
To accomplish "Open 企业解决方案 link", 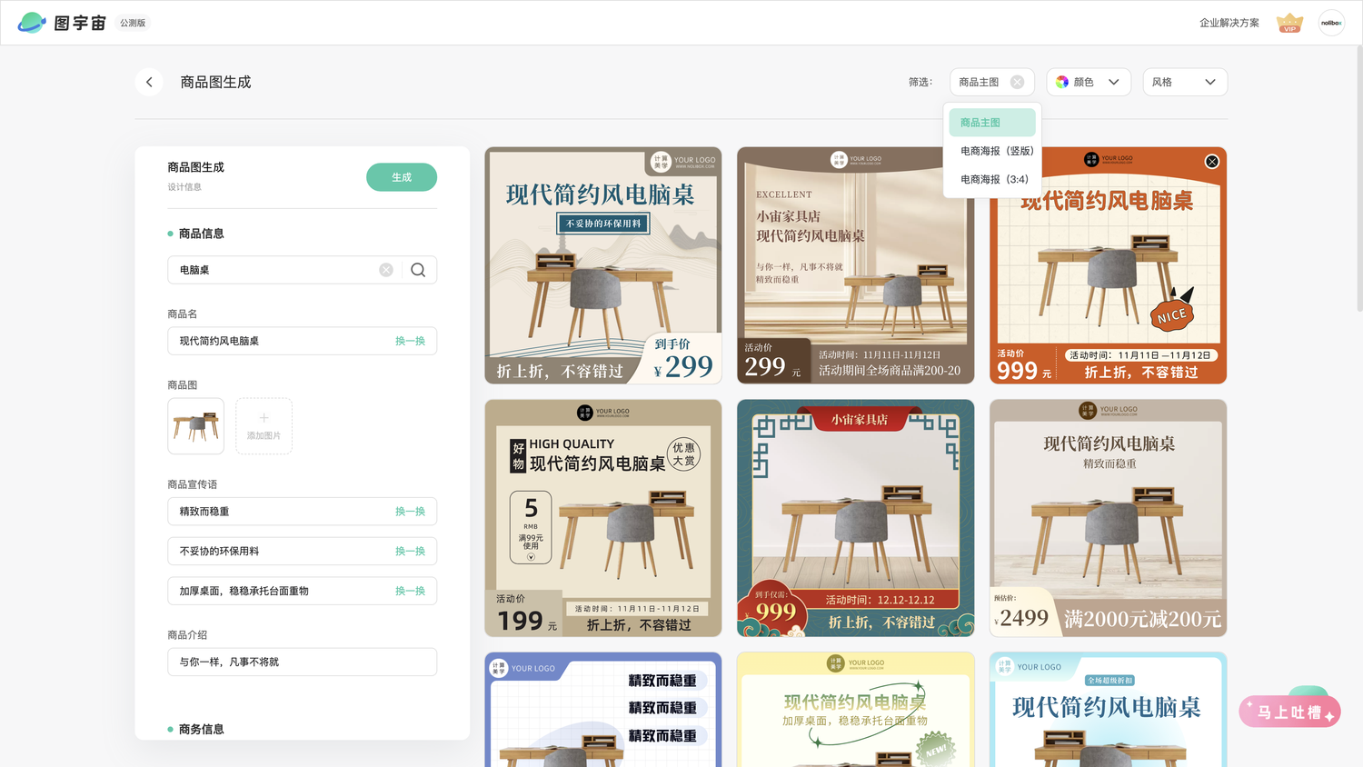I will (1229, 23).
